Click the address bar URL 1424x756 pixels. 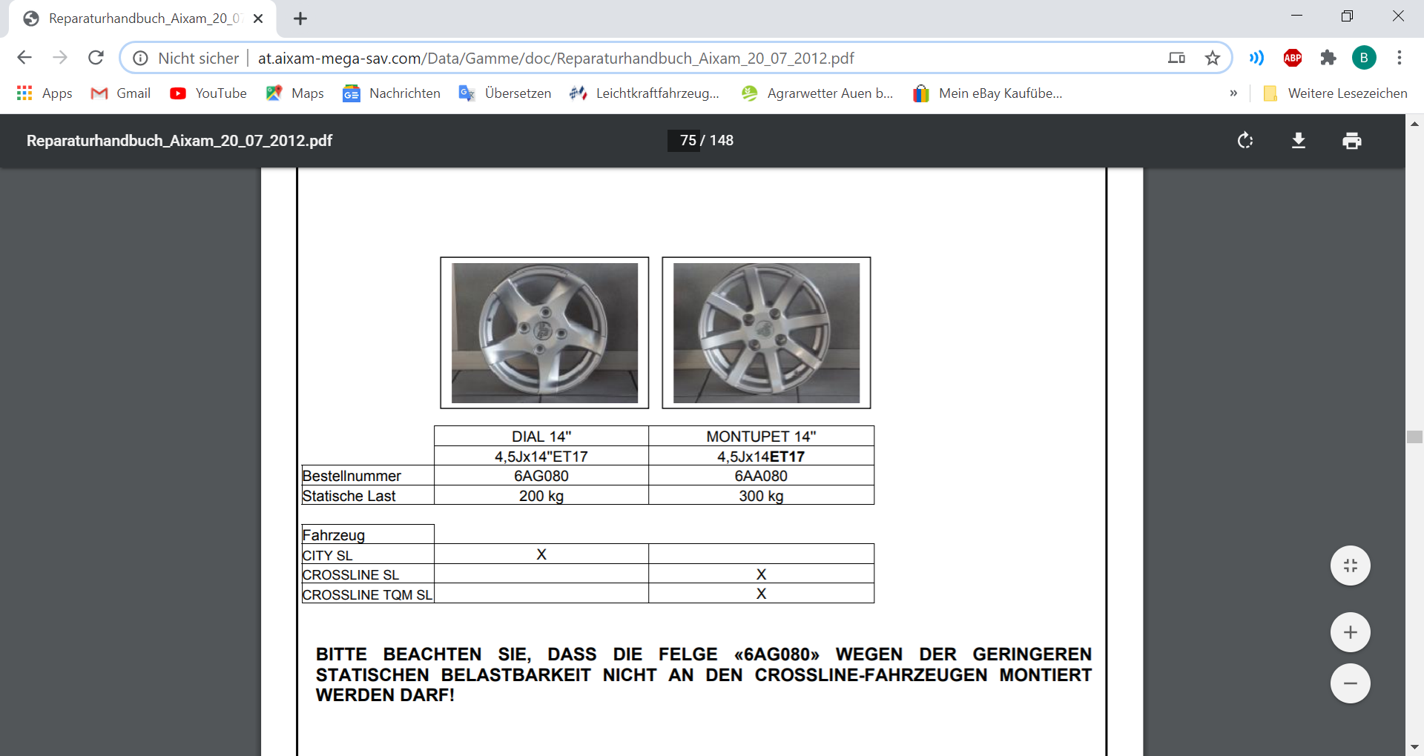556,58
